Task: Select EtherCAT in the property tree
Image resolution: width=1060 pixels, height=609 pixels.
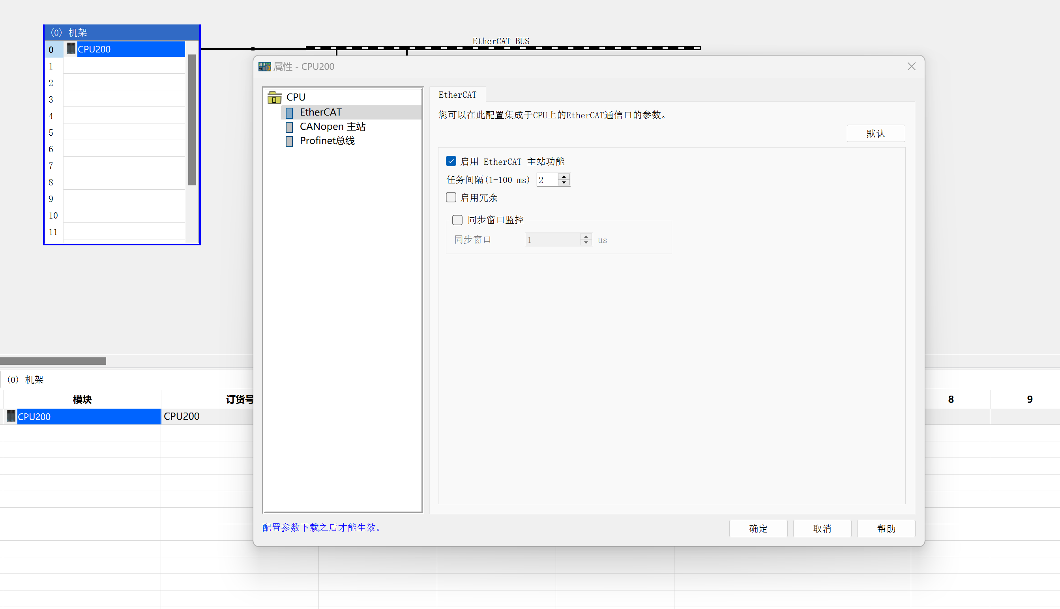Action: 320,112
